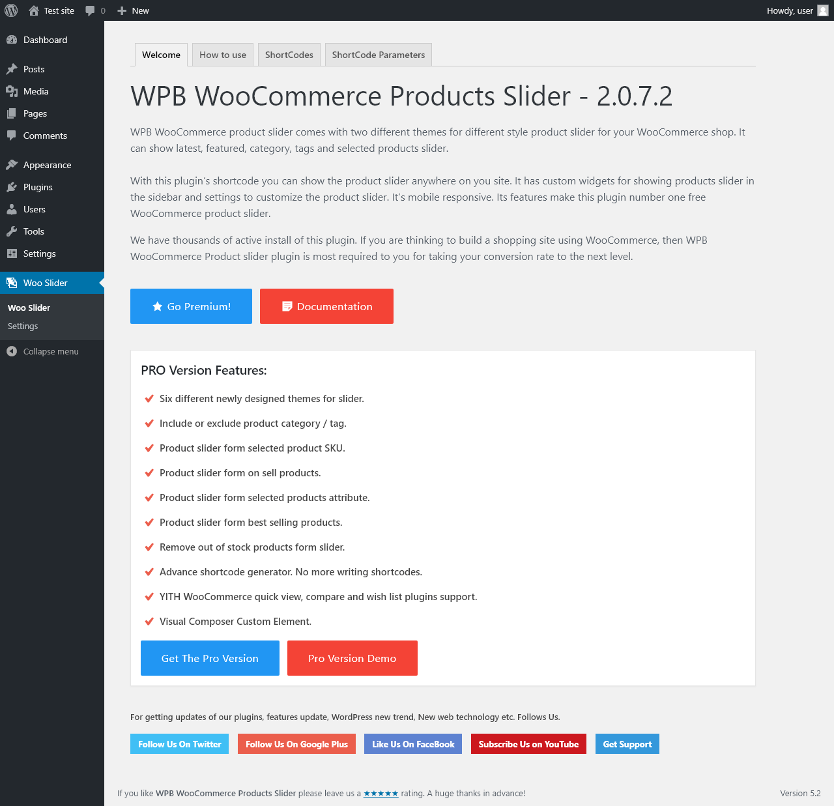Click the five-star rating link
The image size is (834, 806).
[381, 794]
